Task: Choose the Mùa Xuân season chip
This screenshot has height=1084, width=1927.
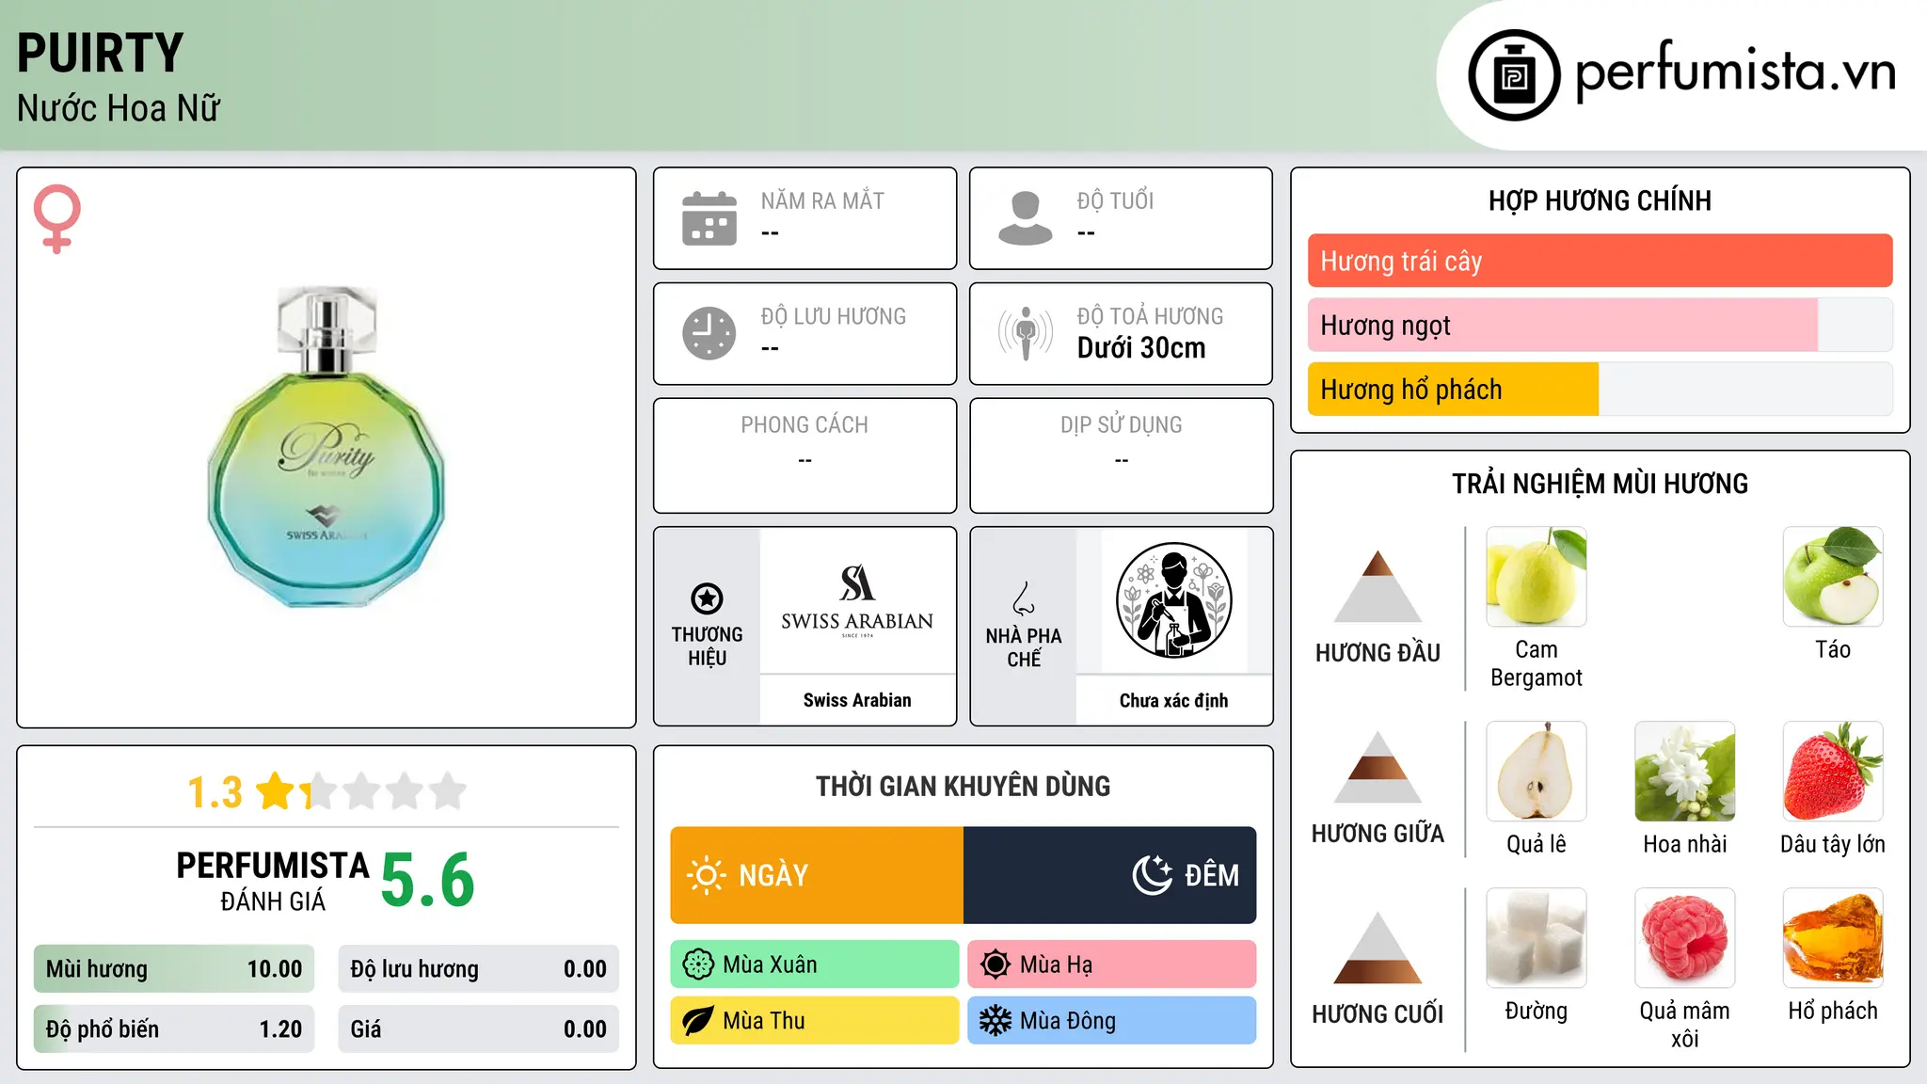Action: (x=815, y=964)
